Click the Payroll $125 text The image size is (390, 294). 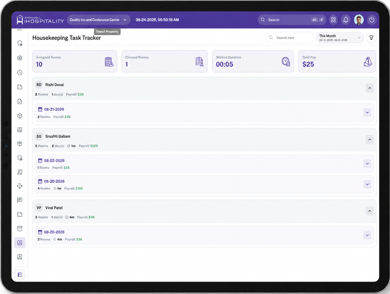tap(88, 146)
